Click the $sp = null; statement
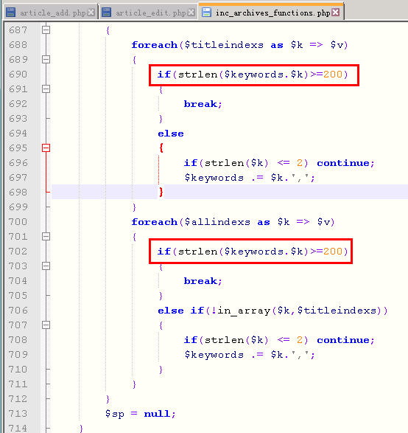Image resolution: width=408 pixels, height=433 pixels. coord(140,414)
